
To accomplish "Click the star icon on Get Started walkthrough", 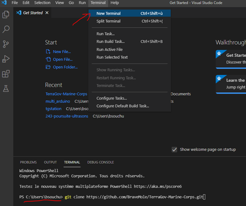I will (219, 54).
